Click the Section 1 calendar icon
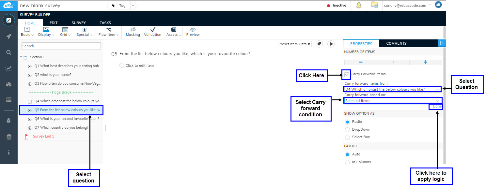The width and height of the screenshot is (486, 189). (25, 57)
